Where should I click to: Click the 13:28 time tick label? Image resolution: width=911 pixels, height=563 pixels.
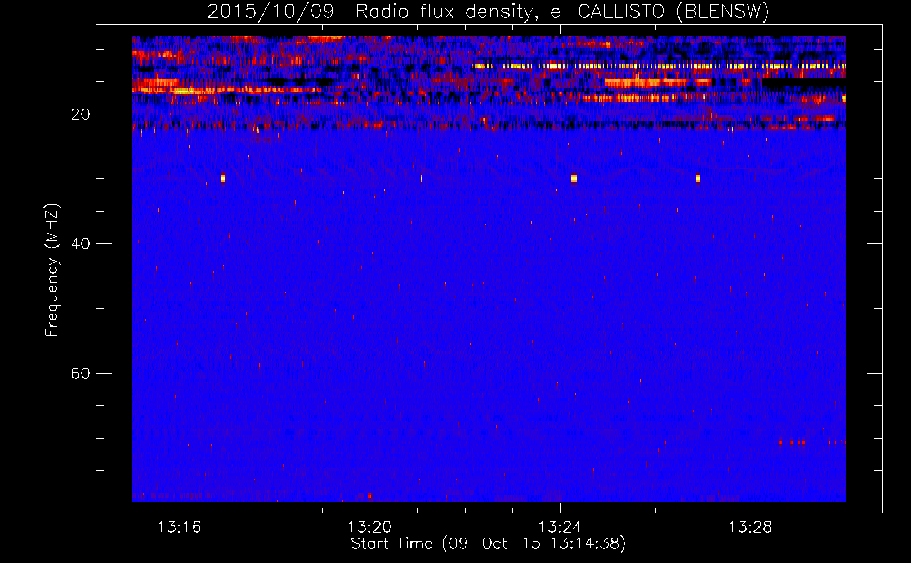[750, 528]
